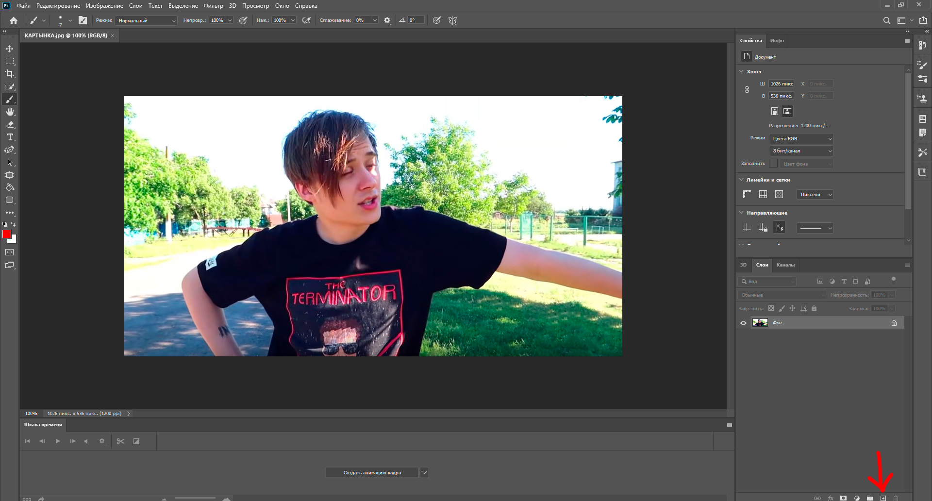Collapse the Холст section
This screenshot has height=501, width=932.
click(x=741, y=71)
